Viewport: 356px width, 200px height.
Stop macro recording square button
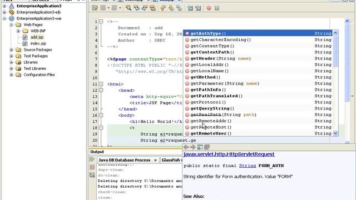coord(217,8)
